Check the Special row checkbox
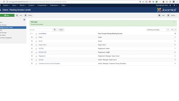This screenshot has height=101, width=179. [36, 60]
